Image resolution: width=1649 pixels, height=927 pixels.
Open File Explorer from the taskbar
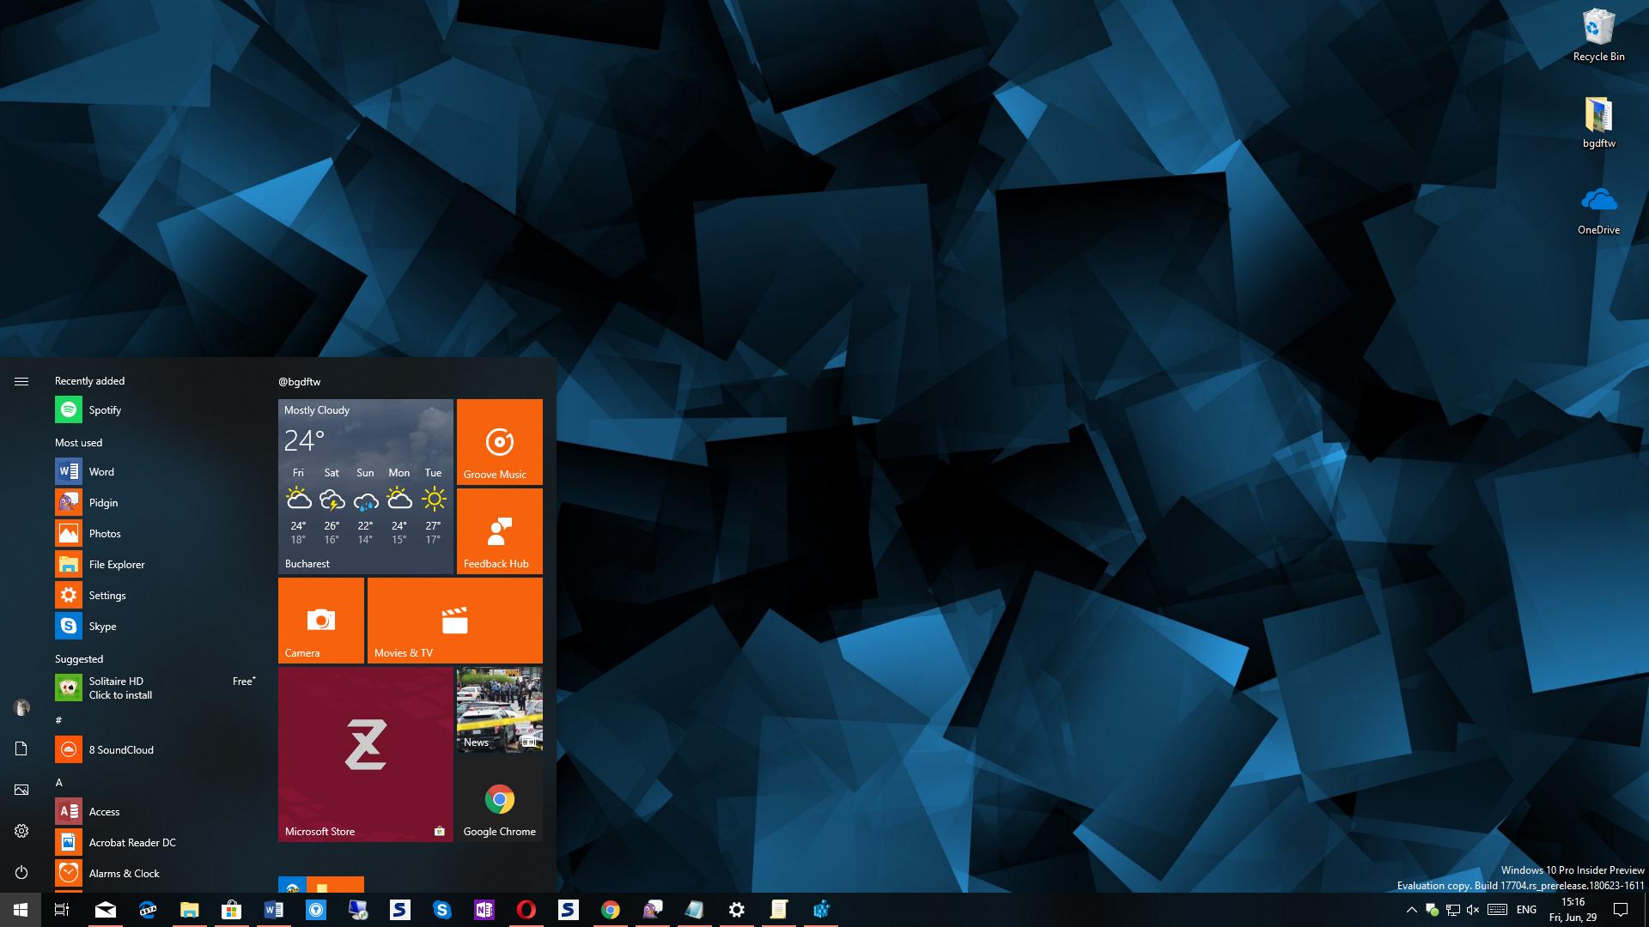pyautogui.click(x=190, y=910)
